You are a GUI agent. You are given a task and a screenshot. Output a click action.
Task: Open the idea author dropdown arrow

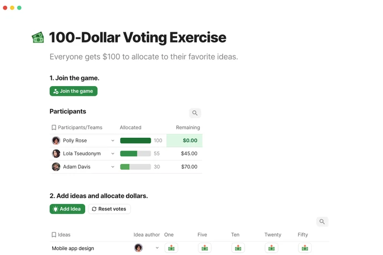tap(157, 248)
